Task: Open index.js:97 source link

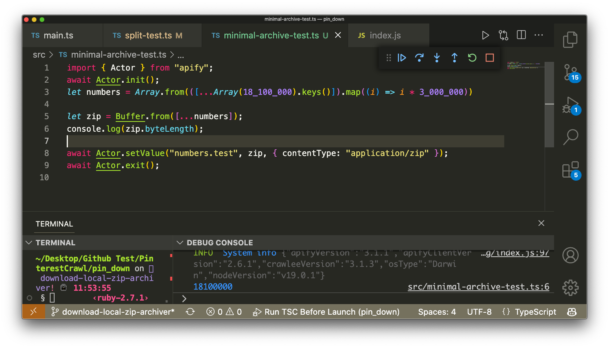Action: (515, 253)
